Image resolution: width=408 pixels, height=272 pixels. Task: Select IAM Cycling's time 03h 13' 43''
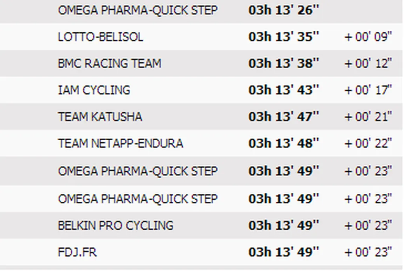coord(284,90)
